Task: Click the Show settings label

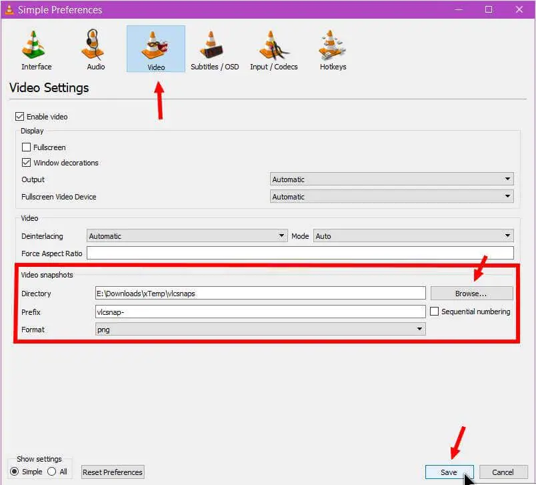Action: pyautogui.click(x=39, y=459)
